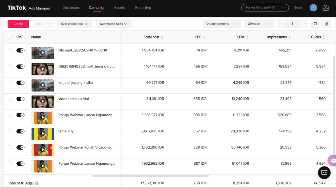Screen dimensions: 336x187
Task: Click the refresh data icon
Action: click(315, 24)
